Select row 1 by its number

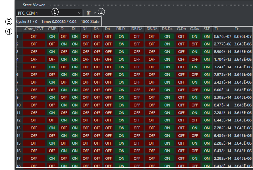tap(18, 36)
